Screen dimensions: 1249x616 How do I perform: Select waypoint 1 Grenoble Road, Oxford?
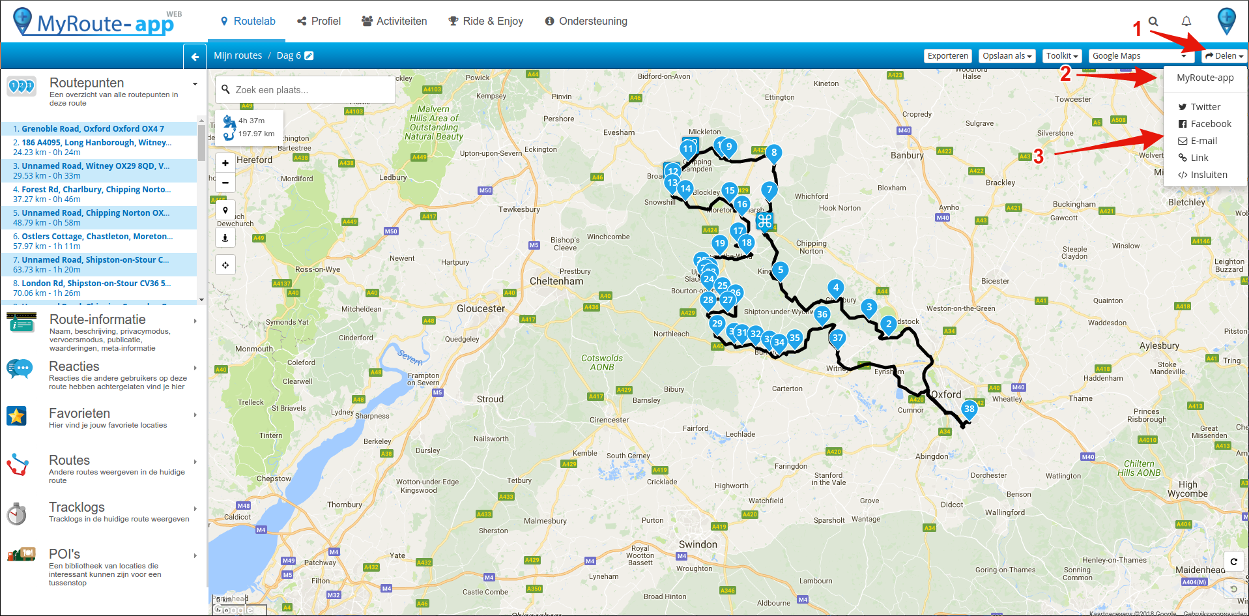(99, 128)
